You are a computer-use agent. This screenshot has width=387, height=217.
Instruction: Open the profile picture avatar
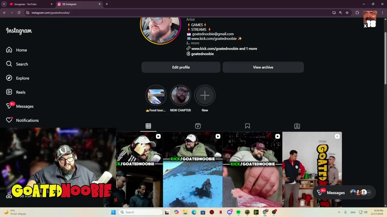[x=160, y=30]
